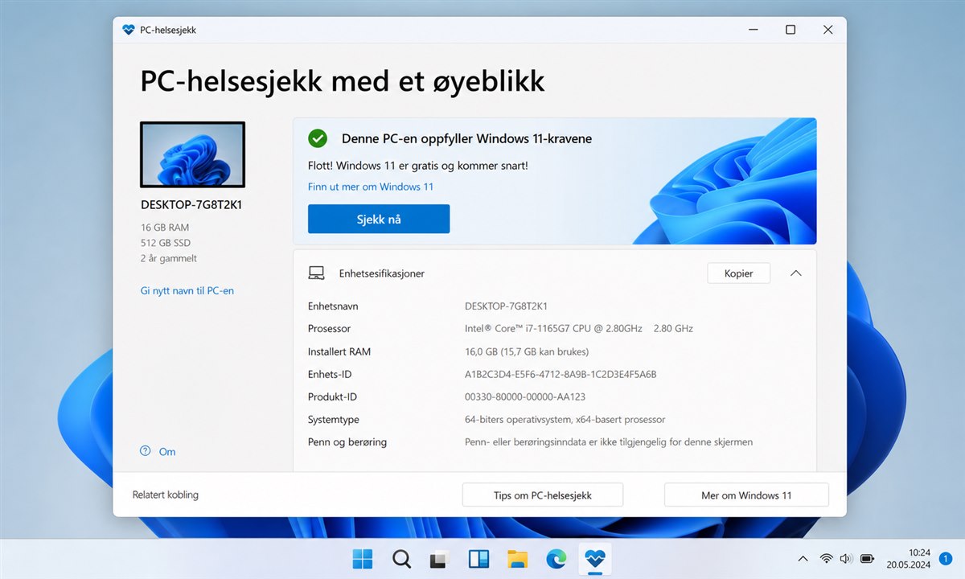Open the Om link

(167, 452)
